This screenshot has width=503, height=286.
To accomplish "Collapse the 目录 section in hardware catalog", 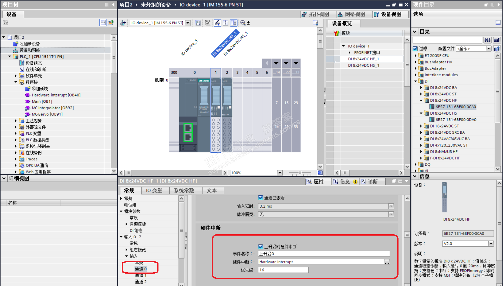I will coord(415,32).
